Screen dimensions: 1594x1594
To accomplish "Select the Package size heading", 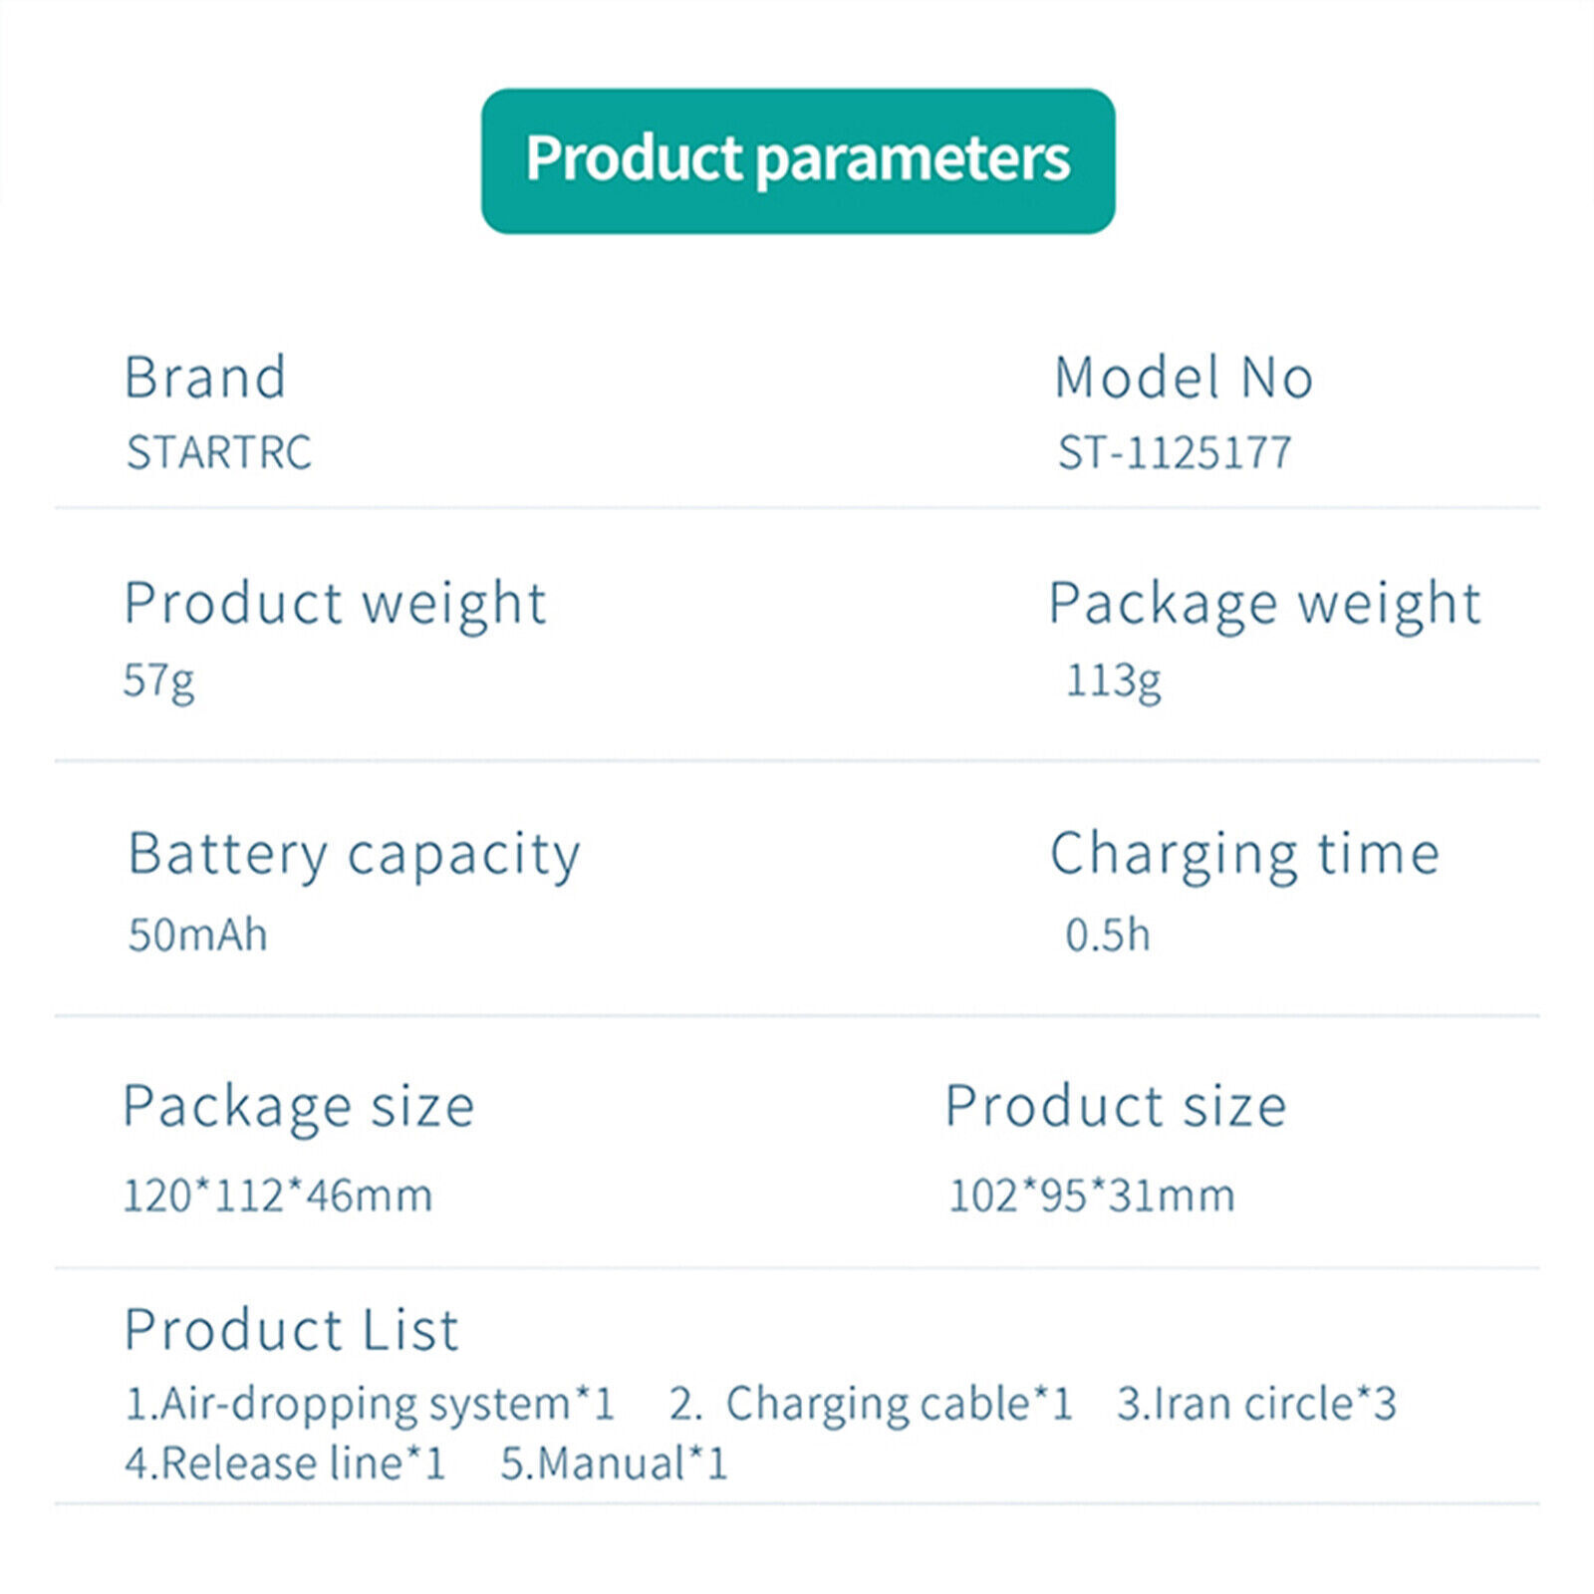I will point(299,1108).
